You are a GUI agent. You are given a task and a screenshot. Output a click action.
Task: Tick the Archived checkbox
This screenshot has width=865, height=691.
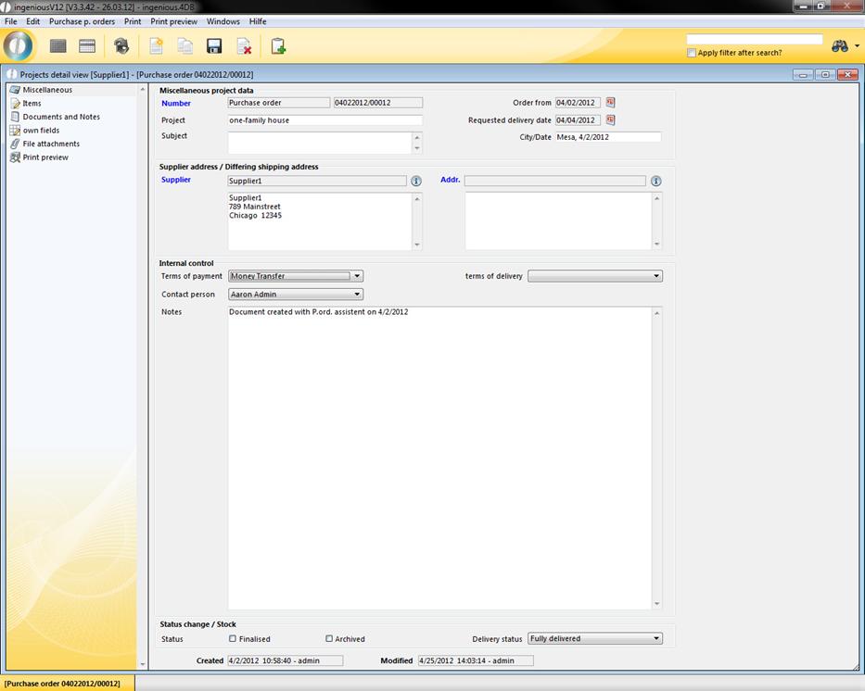[x=329, y=638]
